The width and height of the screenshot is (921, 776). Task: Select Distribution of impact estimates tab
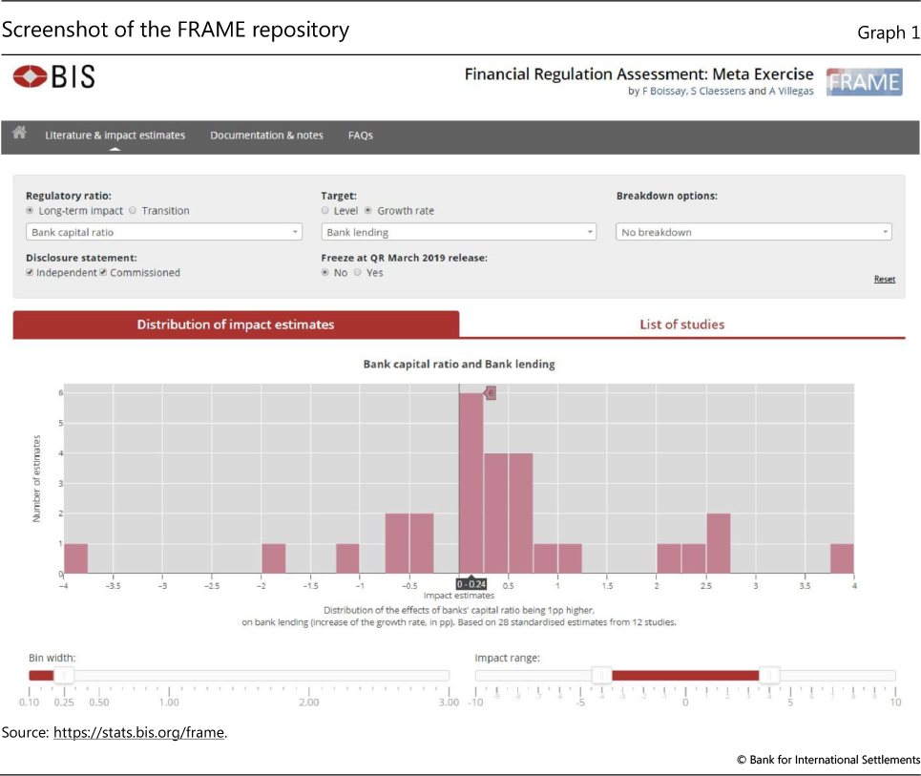(236, 325)
